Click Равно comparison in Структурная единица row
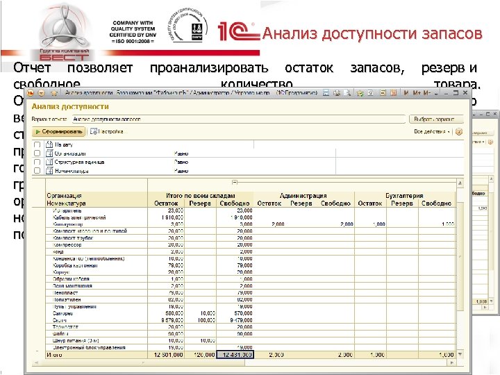This screenshot has width=500, height=375. pos(181,162)
